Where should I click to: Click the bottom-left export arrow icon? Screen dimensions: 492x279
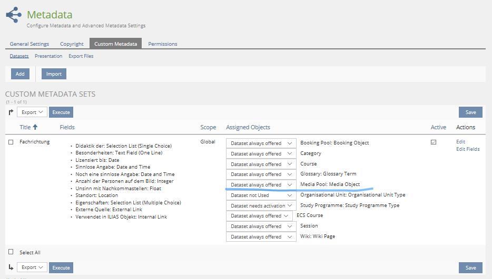(11, 267)
